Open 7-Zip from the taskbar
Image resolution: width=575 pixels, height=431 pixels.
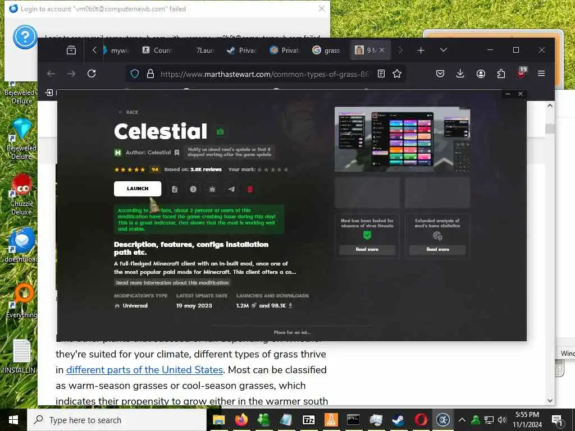[308, 420]
